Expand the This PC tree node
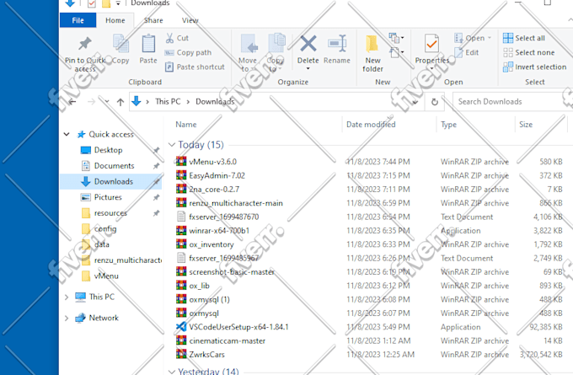573x375 pixels. pos(67,297)
